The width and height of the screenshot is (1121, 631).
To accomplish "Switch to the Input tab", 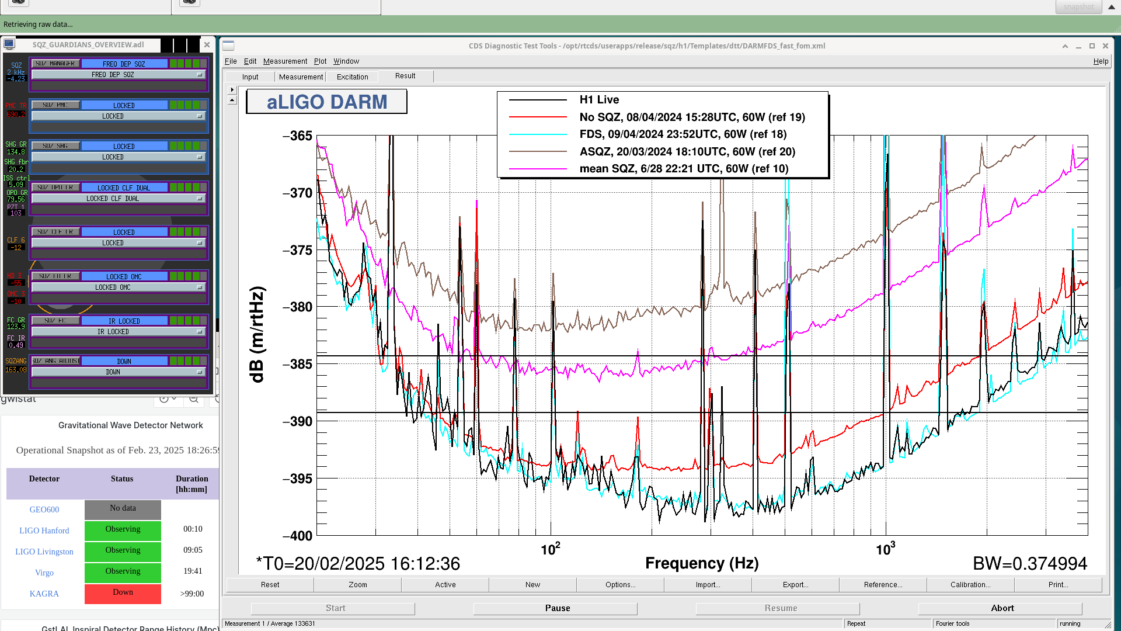I will click(250, 77).
